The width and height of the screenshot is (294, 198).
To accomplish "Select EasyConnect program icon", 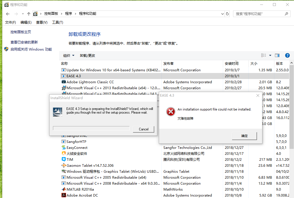I will click(x=64, y=147).
